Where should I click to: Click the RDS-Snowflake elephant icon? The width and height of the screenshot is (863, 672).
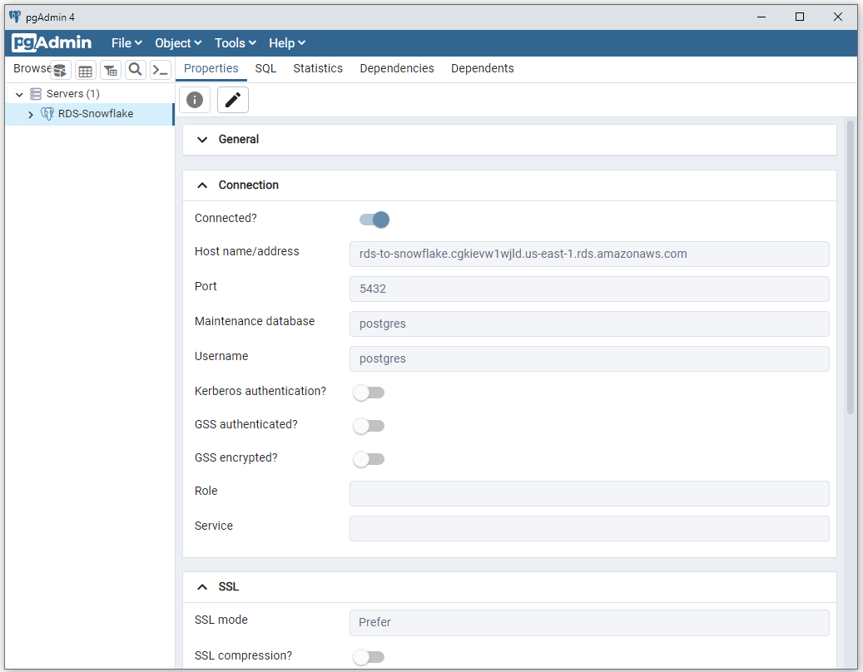47,114
